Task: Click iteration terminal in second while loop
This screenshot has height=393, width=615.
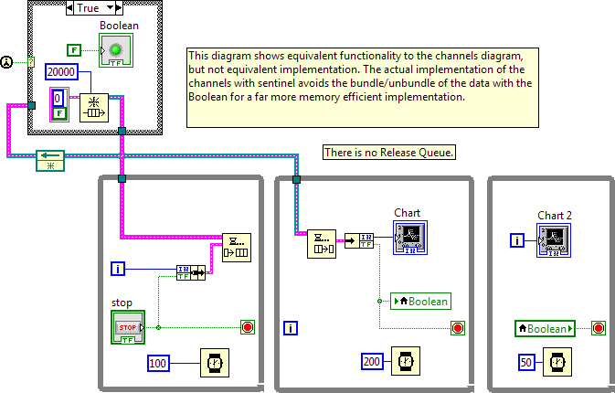Action: [291, 328]
